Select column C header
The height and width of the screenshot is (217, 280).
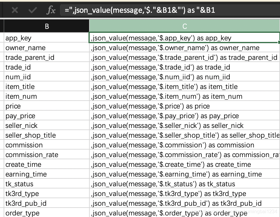point(185,26)
